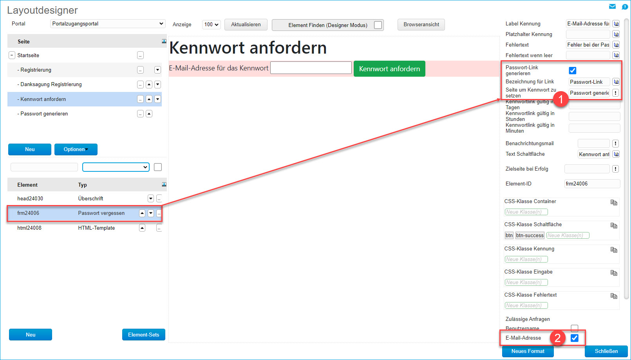Open the Optionen dropdown button
This screenshot has width=631, height=360.
click(x=76, y=149)
